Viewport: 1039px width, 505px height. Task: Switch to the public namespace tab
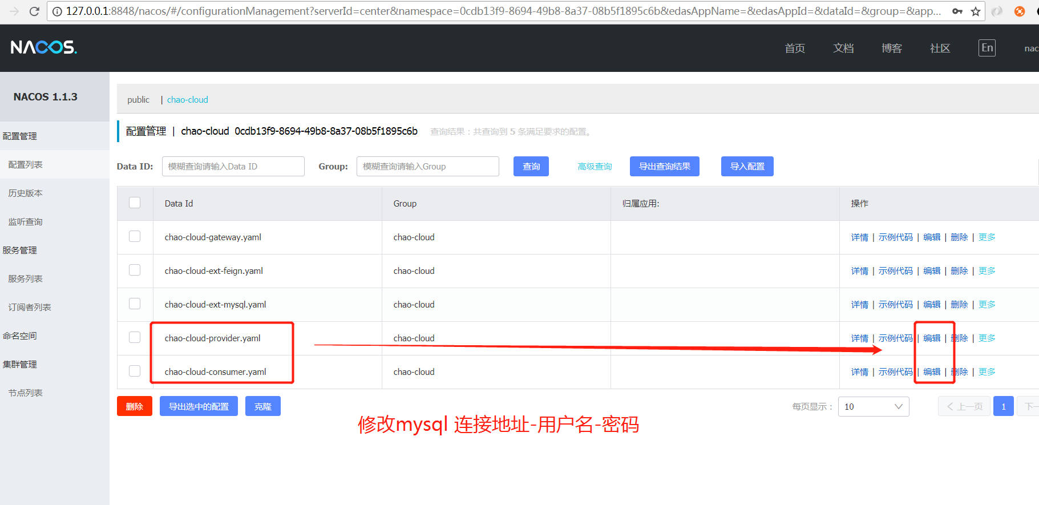pos(138,100)
